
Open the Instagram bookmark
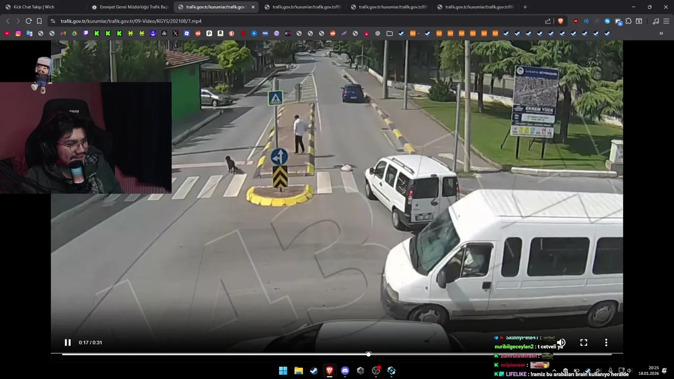(18, 33)
